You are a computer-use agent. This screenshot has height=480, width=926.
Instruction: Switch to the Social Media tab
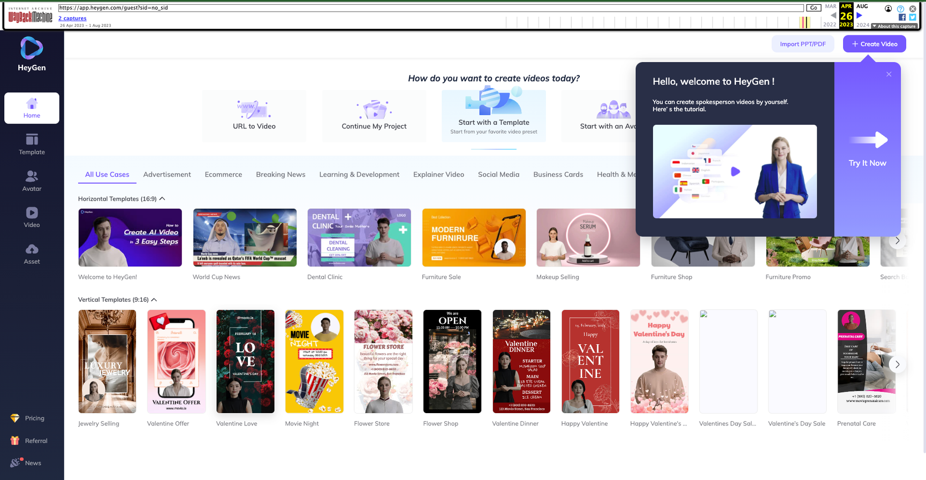click(498, 174)
